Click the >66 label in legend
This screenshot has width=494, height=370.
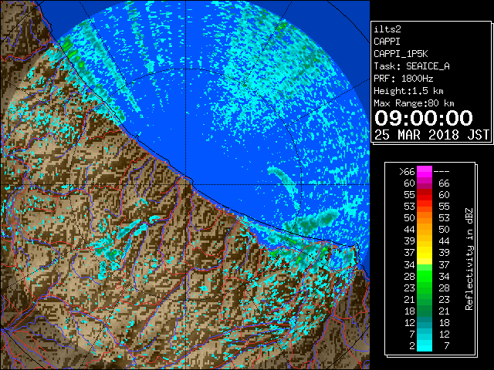407,172
